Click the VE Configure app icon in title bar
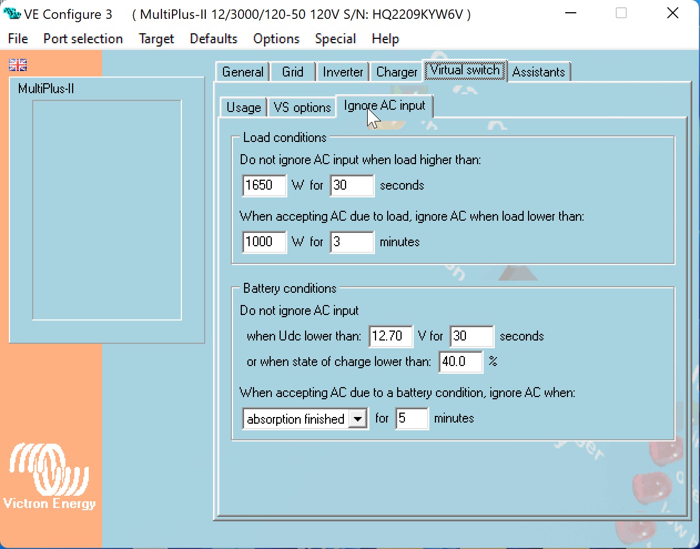The width and height of the screenshot is (700, 549). tap(12, 13)
